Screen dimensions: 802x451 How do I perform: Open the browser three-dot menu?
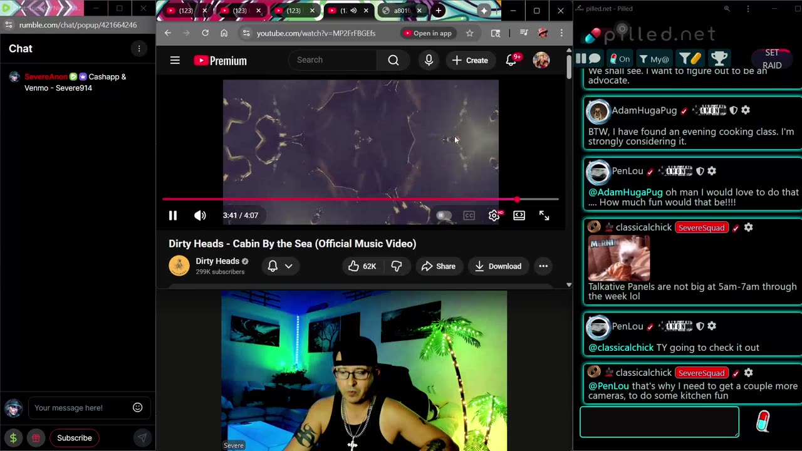click(x=561, y=33)
